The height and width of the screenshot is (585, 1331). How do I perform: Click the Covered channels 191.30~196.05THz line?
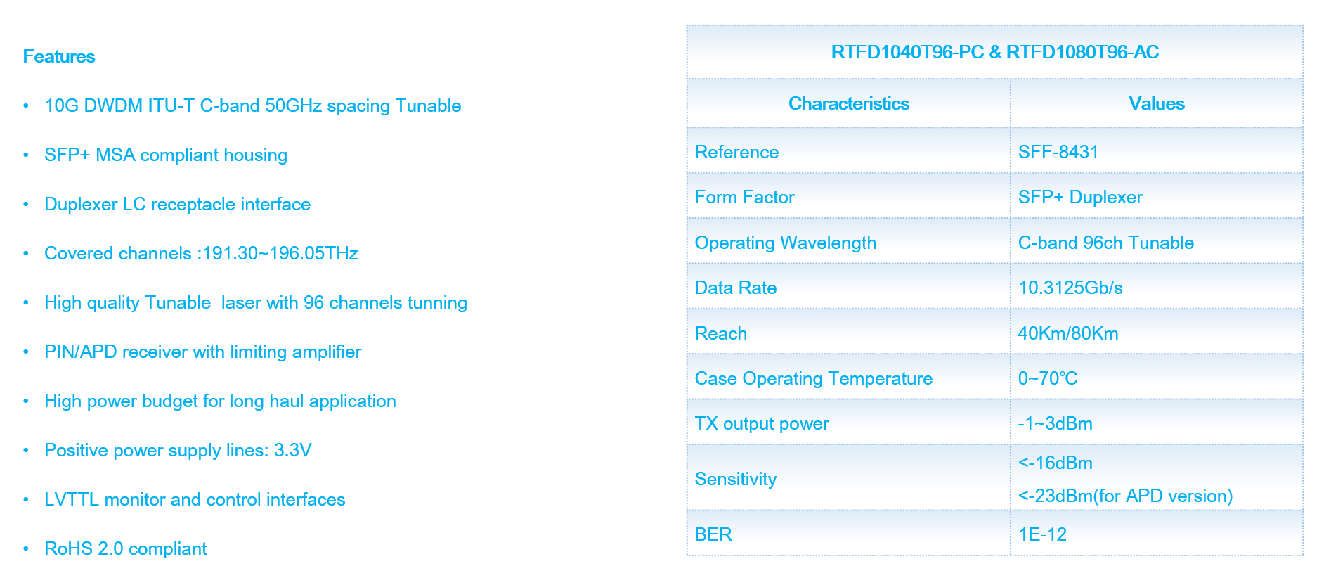tap(201, 254)
